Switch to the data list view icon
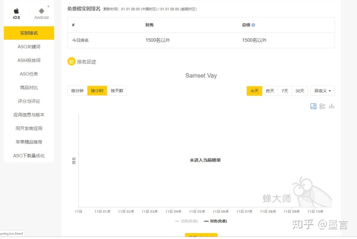Viewport: 357px width, 239px height. click(x=322, y=106)
